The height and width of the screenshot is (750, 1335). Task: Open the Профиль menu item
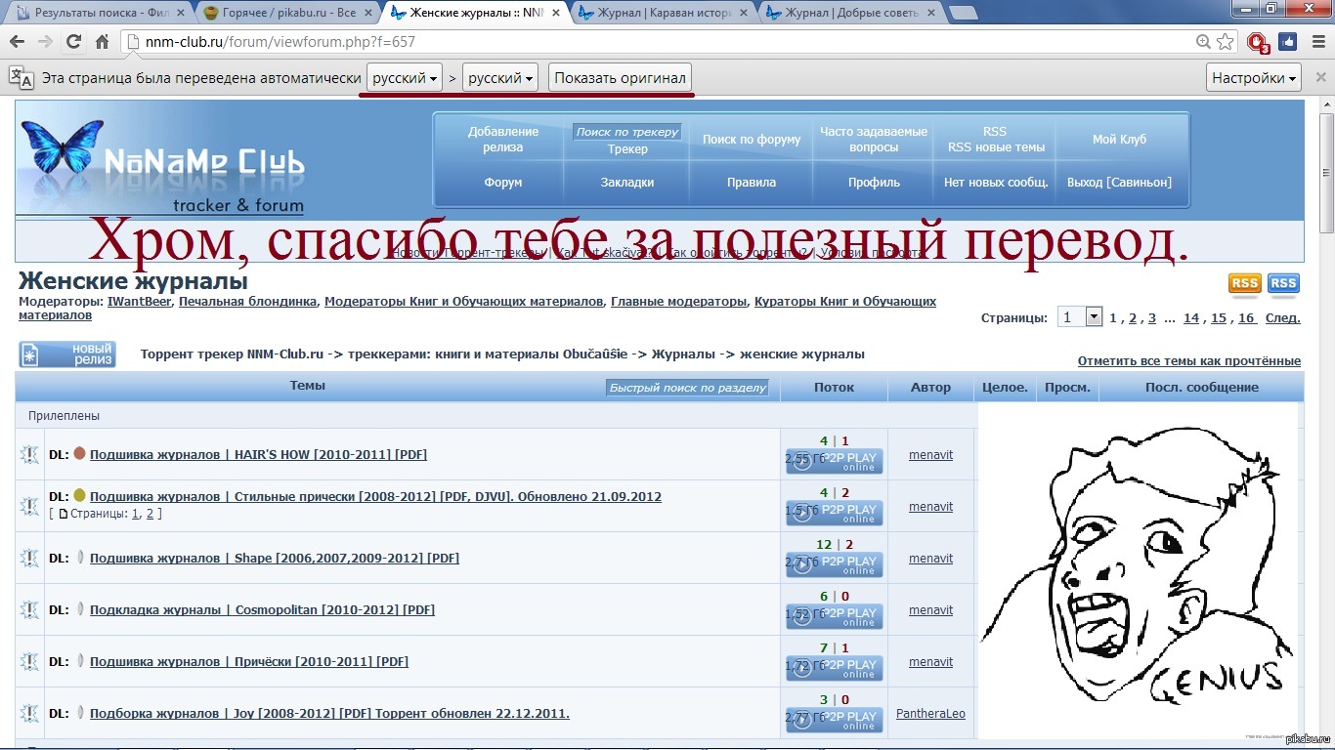874,183
